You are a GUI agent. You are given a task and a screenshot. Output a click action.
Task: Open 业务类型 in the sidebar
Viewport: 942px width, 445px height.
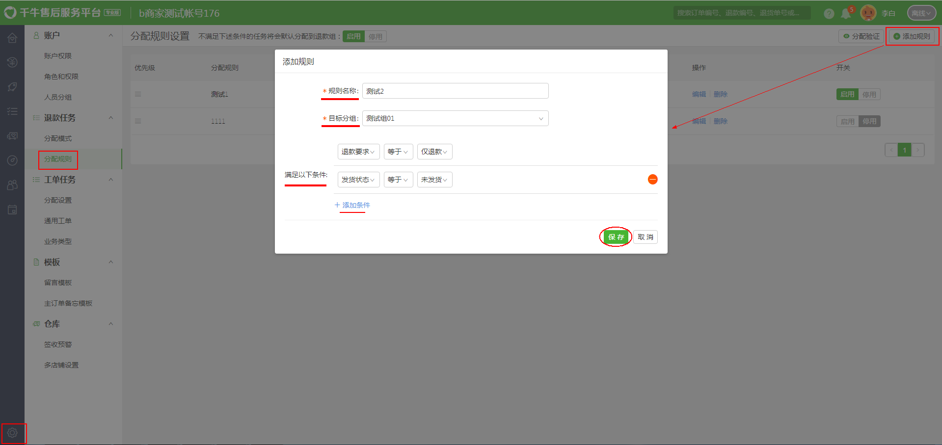58,241
